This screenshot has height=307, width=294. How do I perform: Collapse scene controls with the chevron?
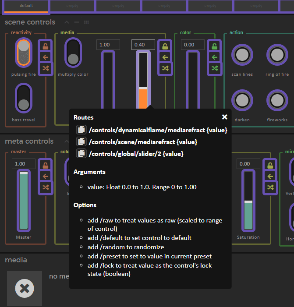tap(67, 22)
